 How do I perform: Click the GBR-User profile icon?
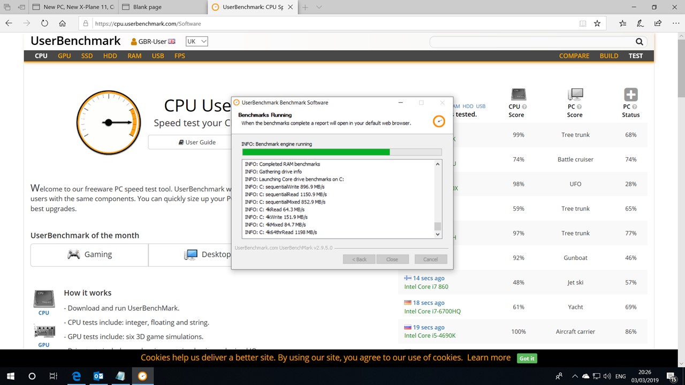tap(134, 42)
